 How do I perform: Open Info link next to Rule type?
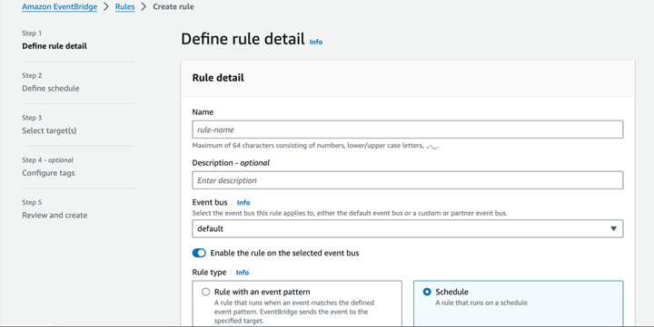[x=243, y=273]
